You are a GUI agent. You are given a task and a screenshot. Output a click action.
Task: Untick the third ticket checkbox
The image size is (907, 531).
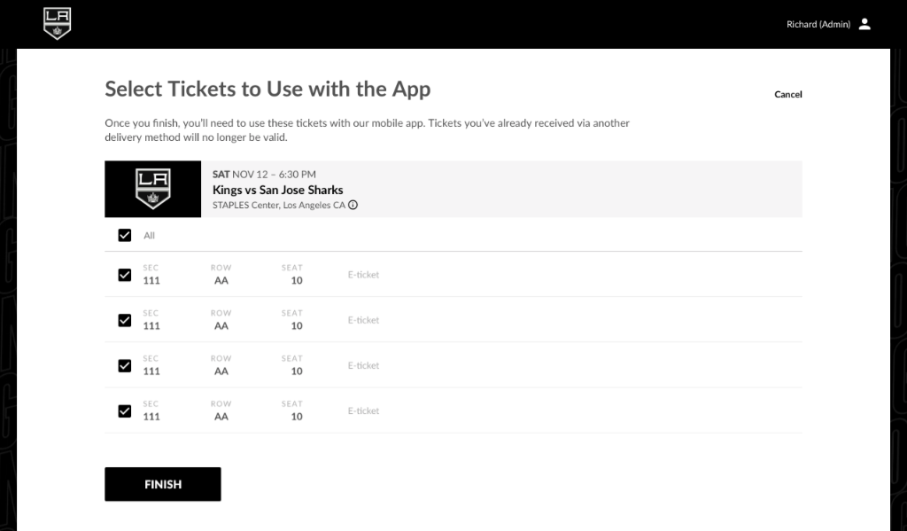point(125,365)
